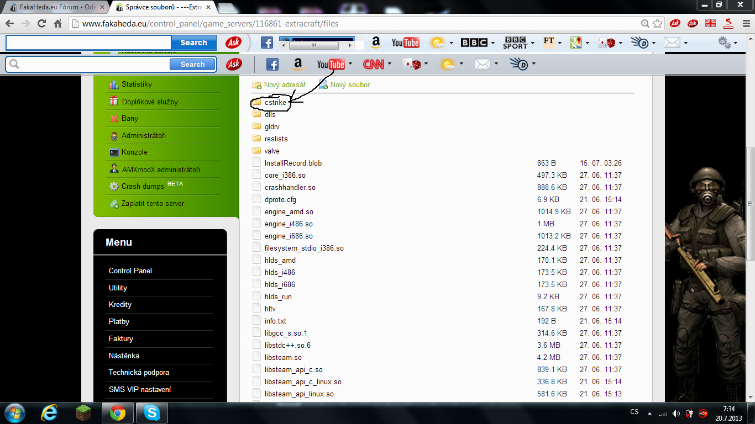The width and height of the screenshot is (755, 424).
Task: Open the cstrike folder
Action: point(275,102)
